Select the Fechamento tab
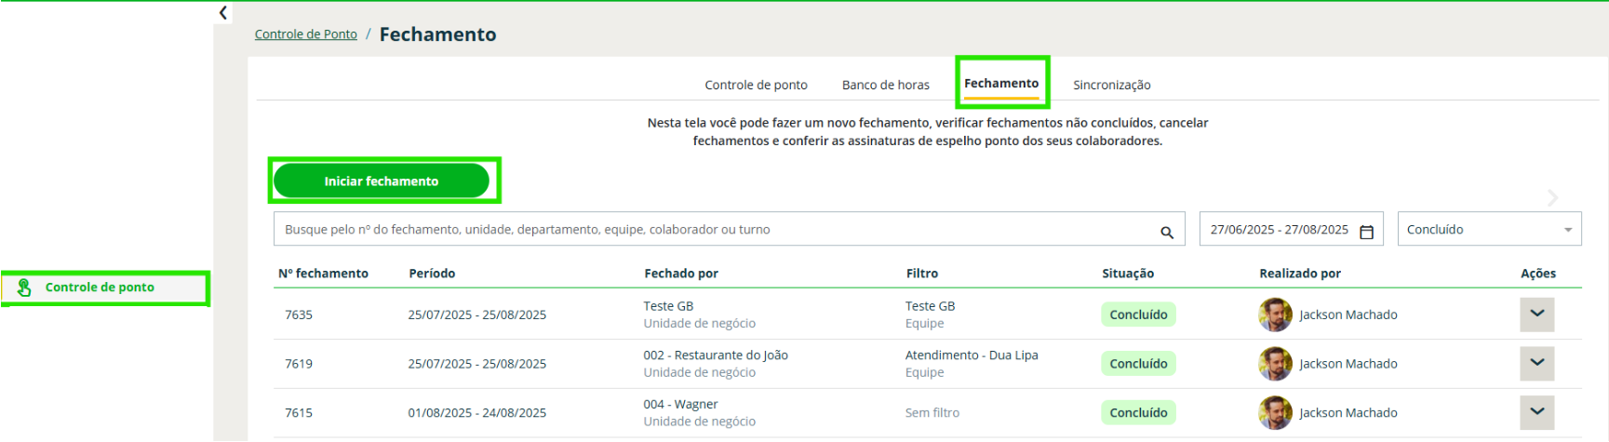 tap(1001, 84)
